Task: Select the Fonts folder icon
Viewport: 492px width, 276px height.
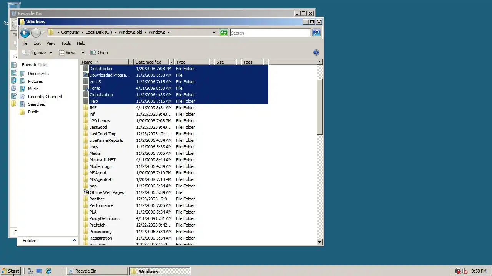Action: (x=86, y=88)
